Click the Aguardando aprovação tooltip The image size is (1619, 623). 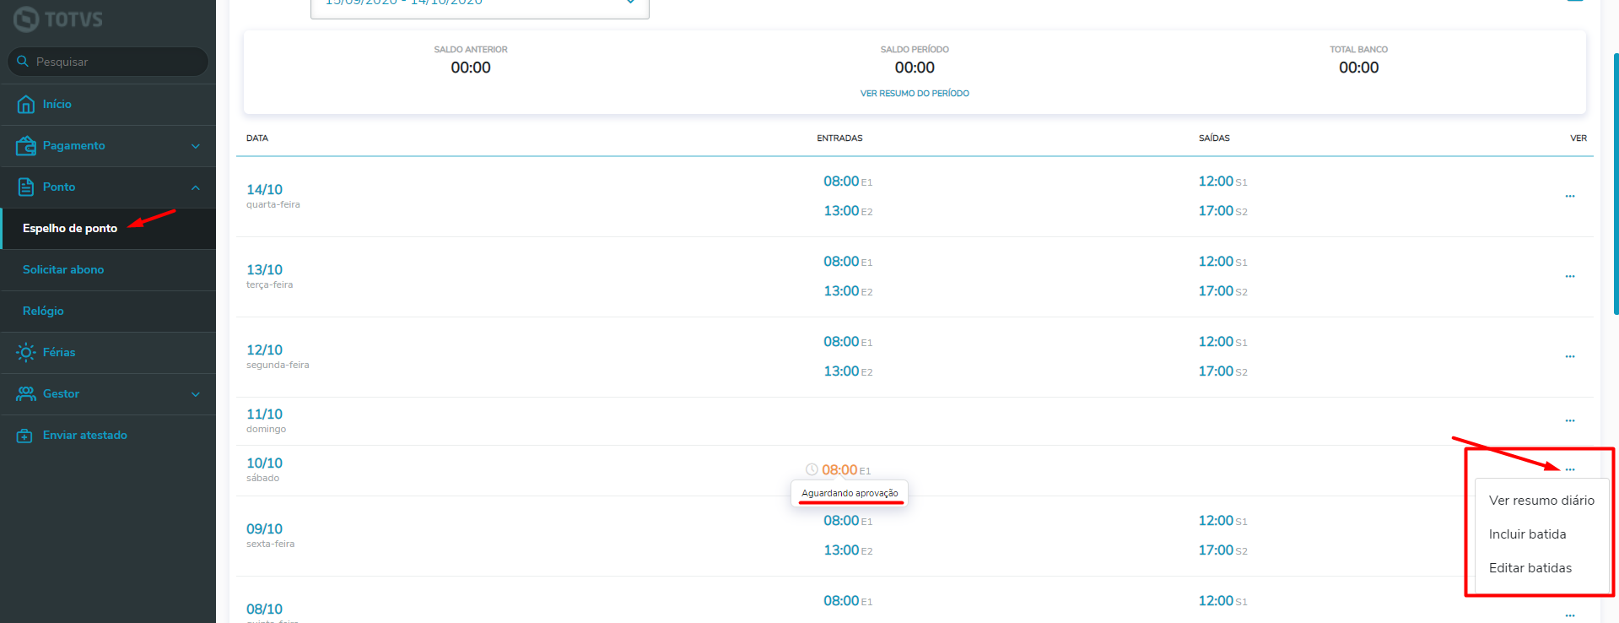coord(850,493)
